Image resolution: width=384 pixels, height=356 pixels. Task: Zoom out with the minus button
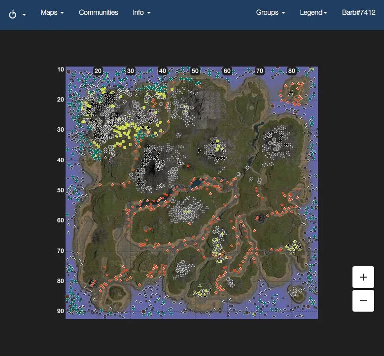[x=363, y=301]
